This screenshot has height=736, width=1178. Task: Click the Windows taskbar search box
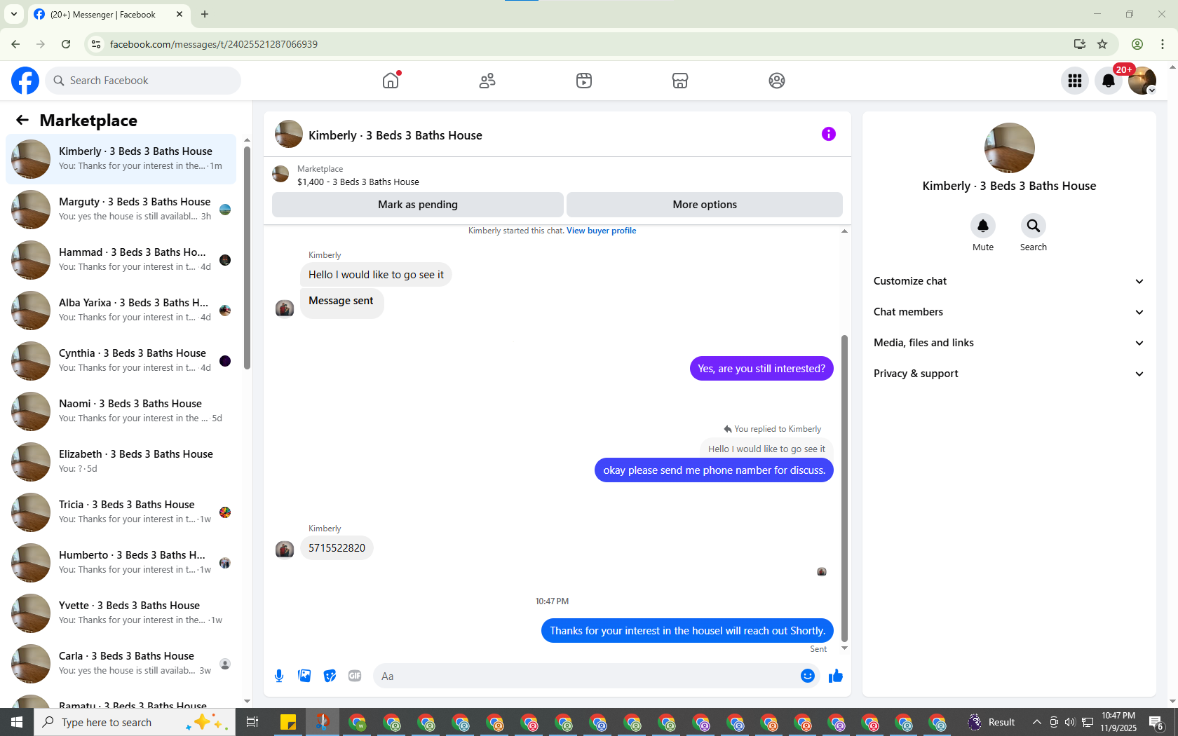click(135, 722)
